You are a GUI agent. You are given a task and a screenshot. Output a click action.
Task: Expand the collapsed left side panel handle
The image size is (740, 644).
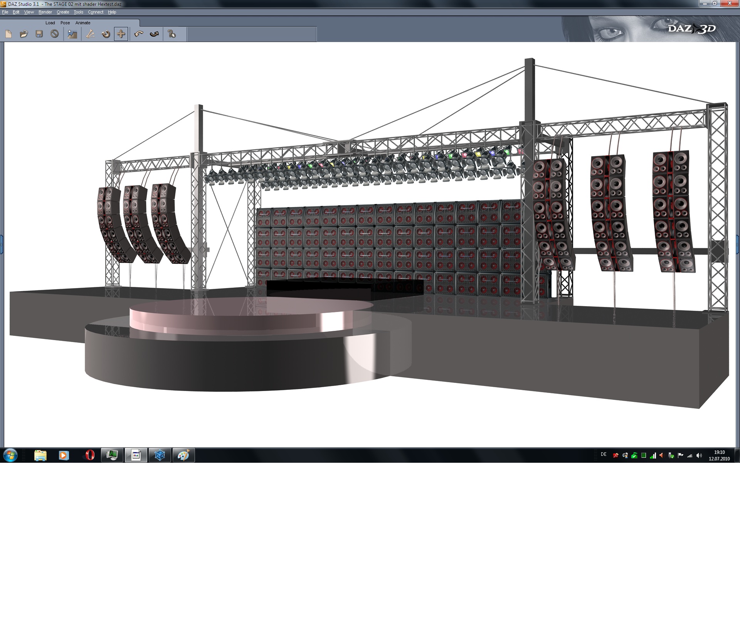point(2,244)
